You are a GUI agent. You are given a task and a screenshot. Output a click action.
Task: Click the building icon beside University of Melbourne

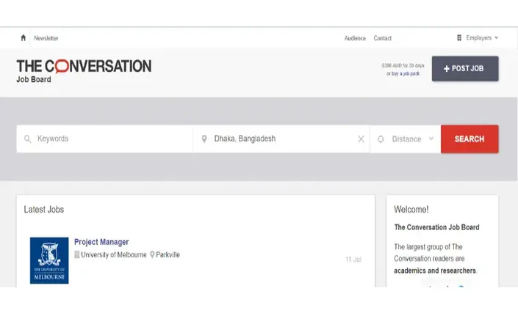77,254
